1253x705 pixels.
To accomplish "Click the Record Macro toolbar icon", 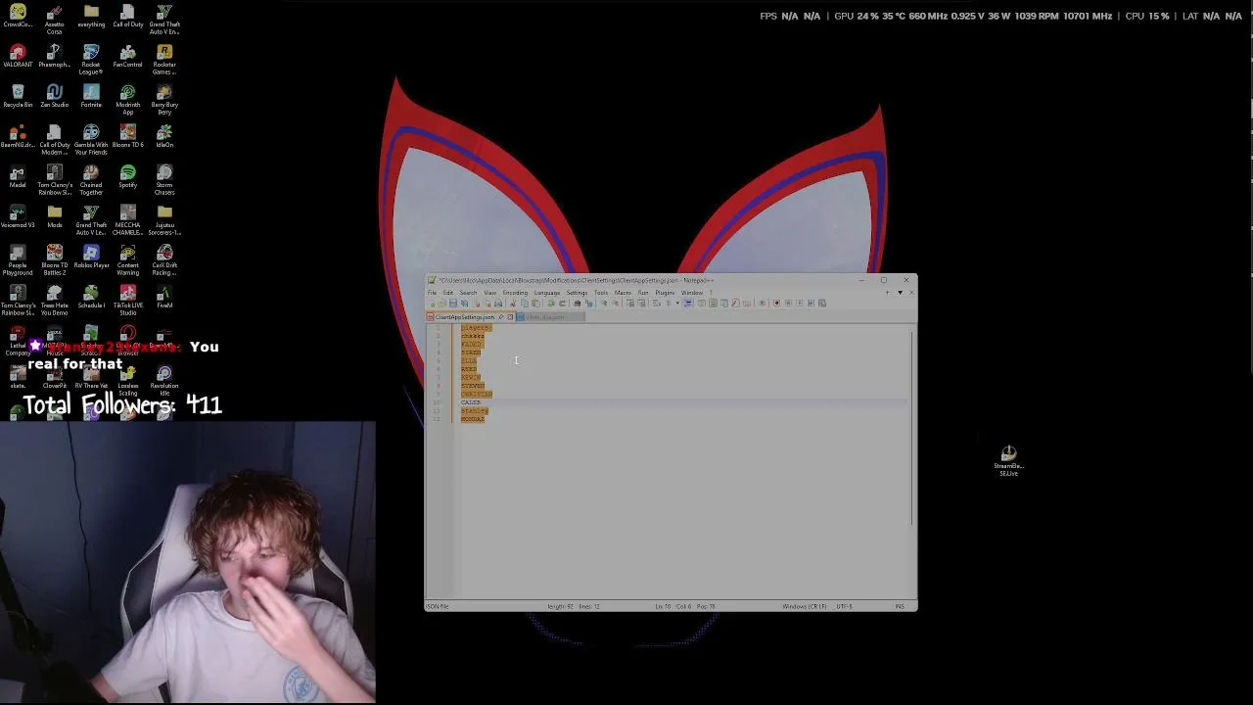I will [x=776, y=304].
